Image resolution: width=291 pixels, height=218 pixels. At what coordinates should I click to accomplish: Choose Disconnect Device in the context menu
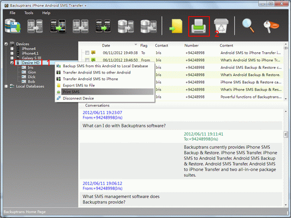tap(105, 98)
